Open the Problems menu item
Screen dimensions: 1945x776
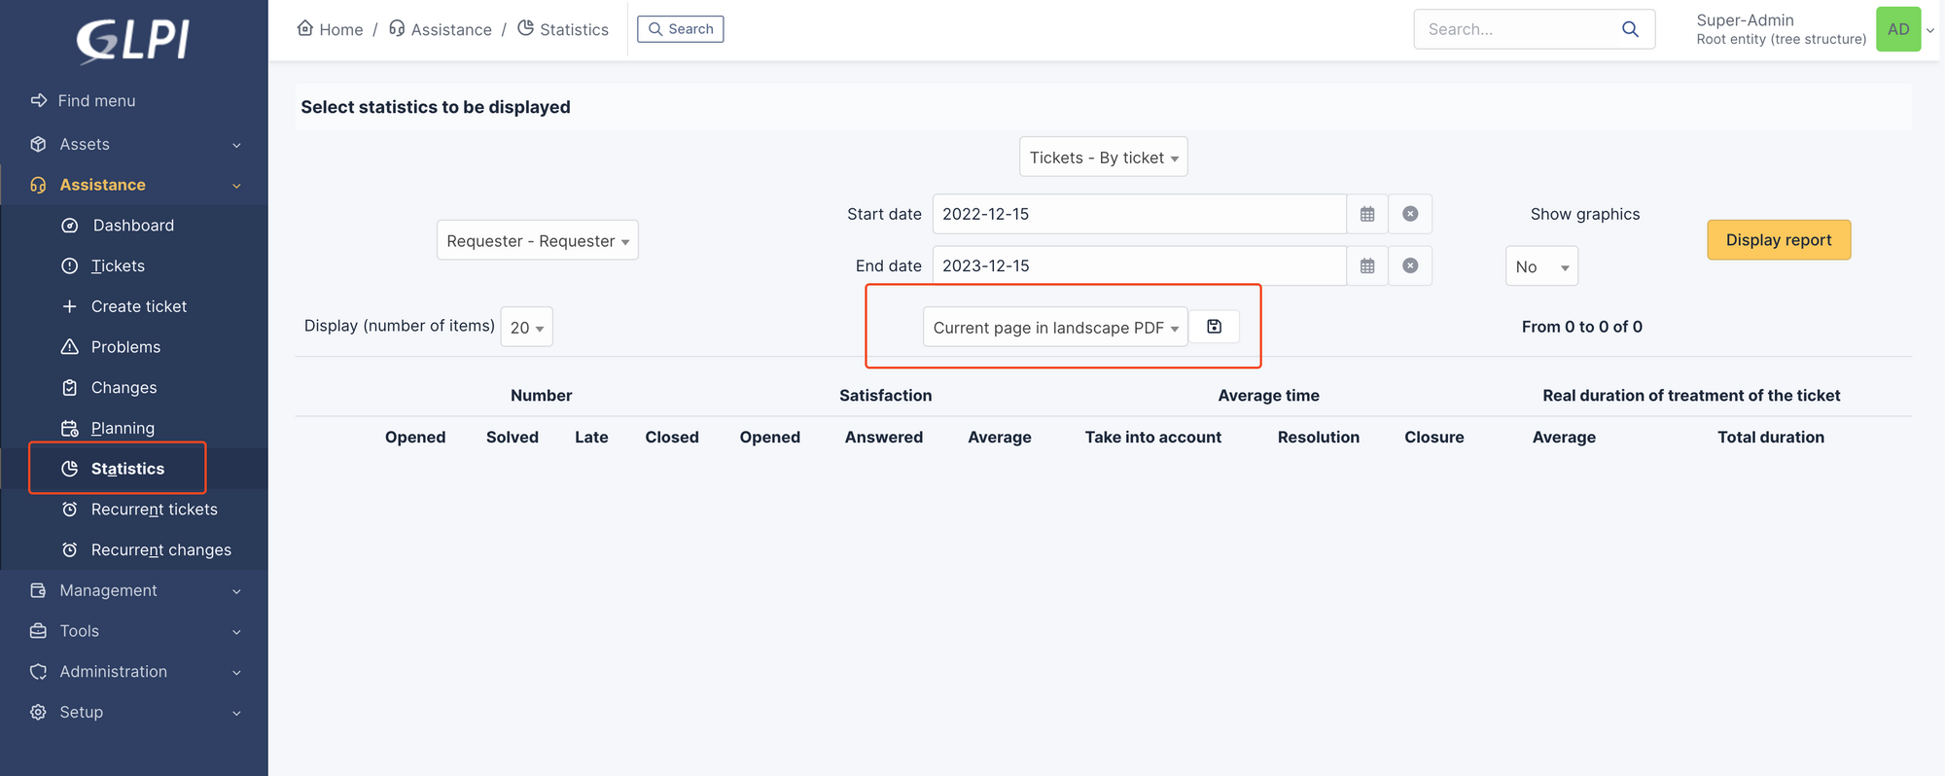(125, 347)
